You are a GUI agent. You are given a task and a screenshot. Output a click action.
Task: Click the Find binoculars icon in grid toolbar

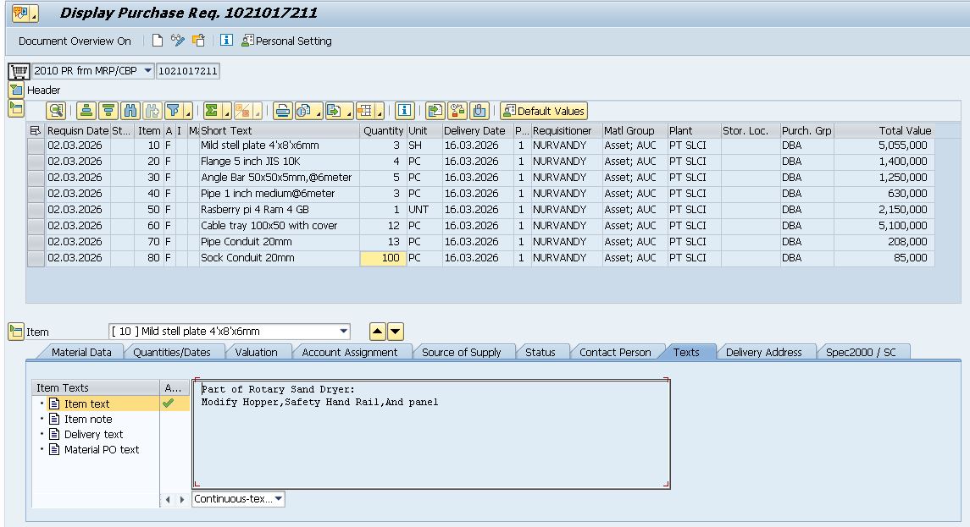click(130, 111)
